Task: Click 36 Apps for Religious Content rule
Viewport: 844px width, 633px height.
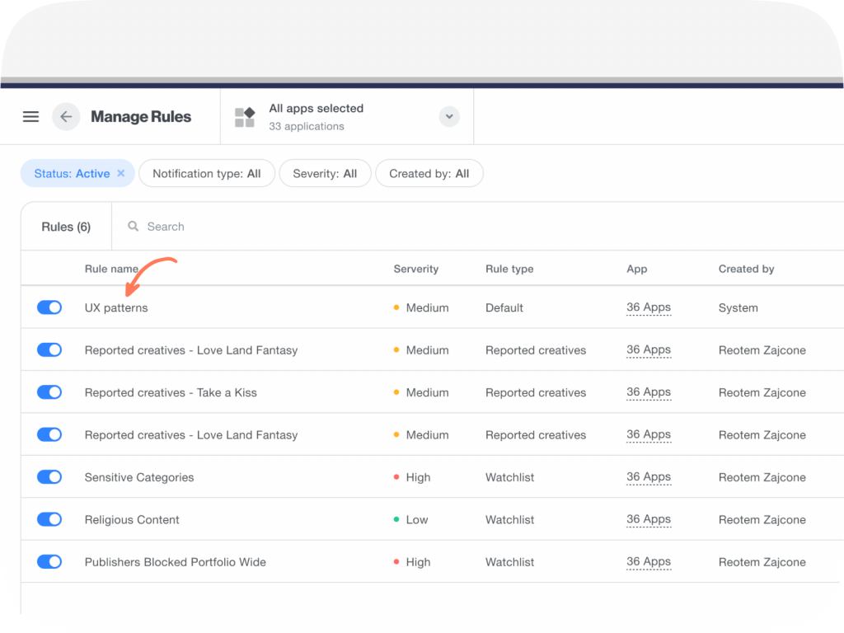Action: coord(648,519)
